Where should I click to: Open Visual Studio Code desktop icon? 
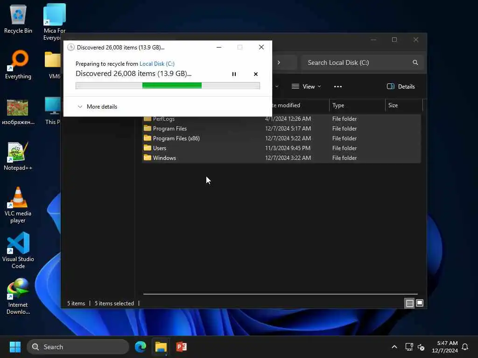[18, 250]
